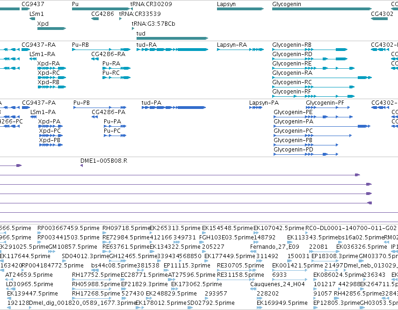Click the CG4302 gene label in the top track
Viewport: 398px width, 310px height.
tap(382, 14)
